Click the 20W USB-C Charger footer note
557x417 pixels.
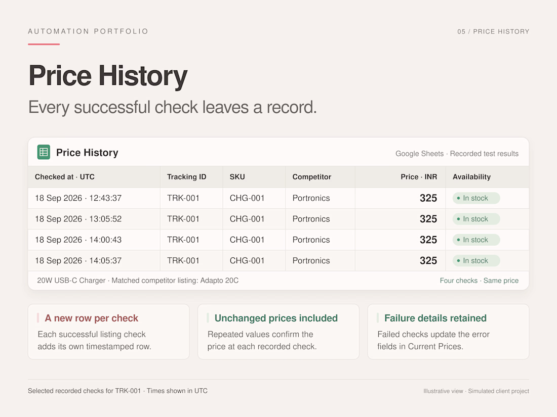[138, 281]
